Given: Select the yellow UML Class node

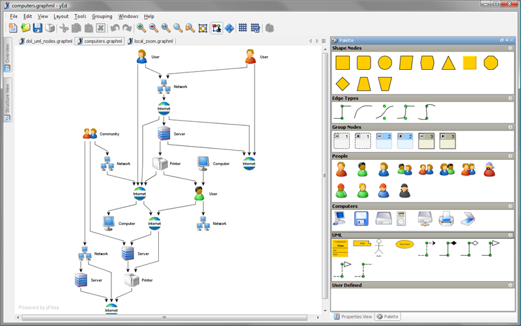Looking at the screenshot, I should click(340, 248).
